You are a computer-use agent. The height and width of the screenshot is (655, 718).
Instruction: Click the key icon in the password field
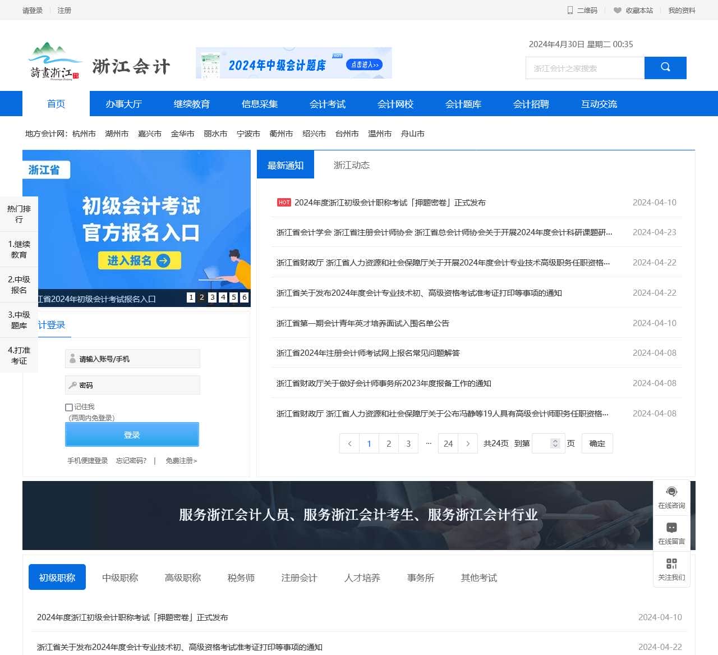coord(73,384)
